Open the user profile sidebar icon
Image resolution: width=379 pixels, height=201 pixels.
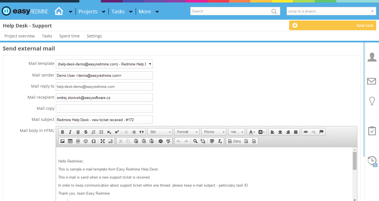(372, 57)
